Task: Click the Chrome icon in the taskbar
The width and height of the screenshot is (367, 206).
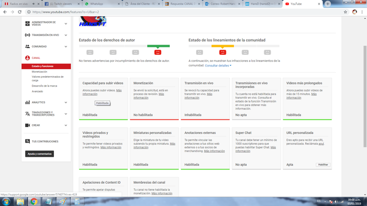Action: tap(34, 201)
